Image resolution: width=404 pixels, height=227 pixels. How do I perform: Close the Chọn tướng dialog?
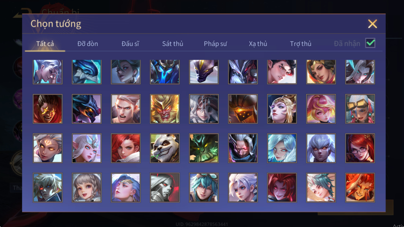point(372,24)
